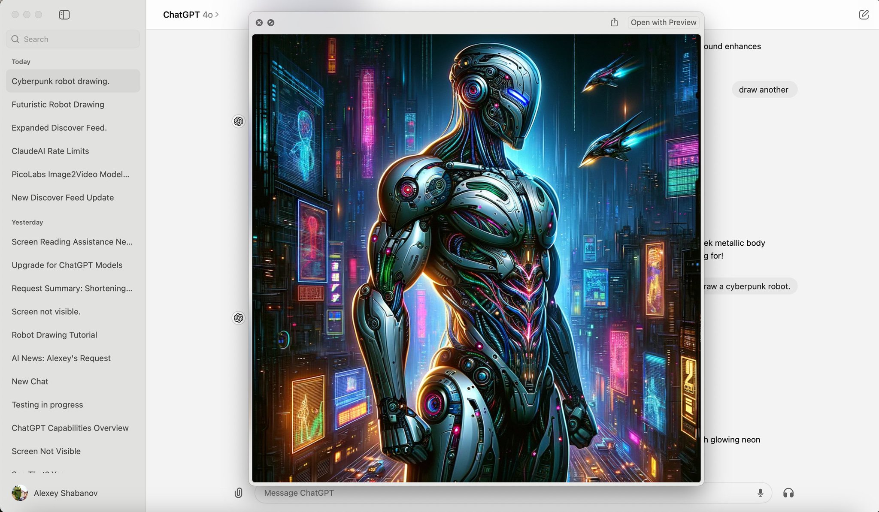Click the lower ChatGPT logo avatar

(239, 318)
